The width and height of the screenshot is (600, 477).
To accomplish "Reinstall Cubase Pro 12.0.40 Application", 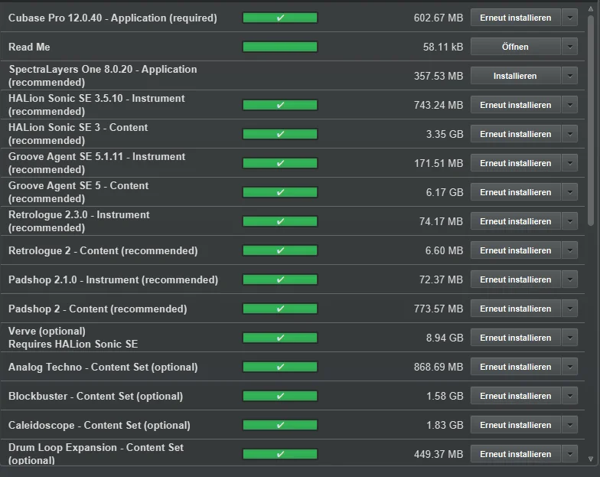I will (x=516, y=18).
